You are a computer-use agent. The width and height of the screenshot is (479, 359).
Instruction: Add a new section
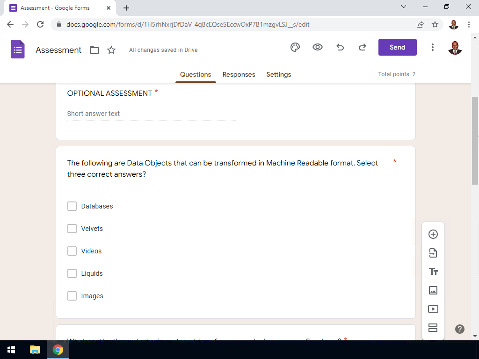(433, 328)
